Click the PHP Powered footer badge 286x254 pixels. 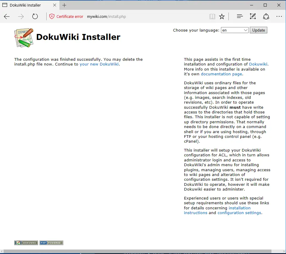[x=51, y=243]
